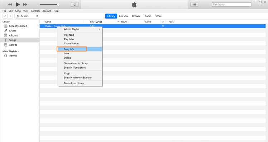Choose Show Album in Library
268x142 pixels.
point(80,63)
